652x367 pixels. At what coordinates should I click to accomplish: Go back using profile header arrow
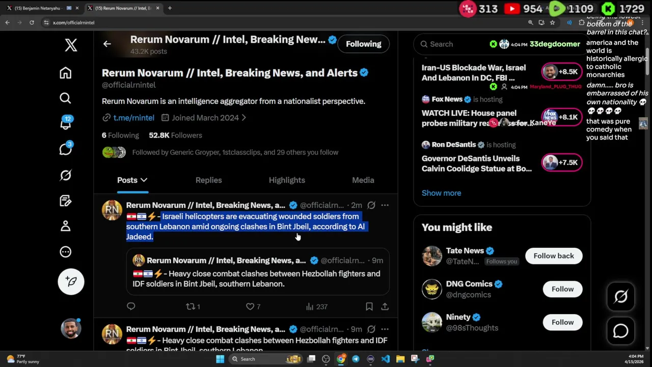coord(107,44)
